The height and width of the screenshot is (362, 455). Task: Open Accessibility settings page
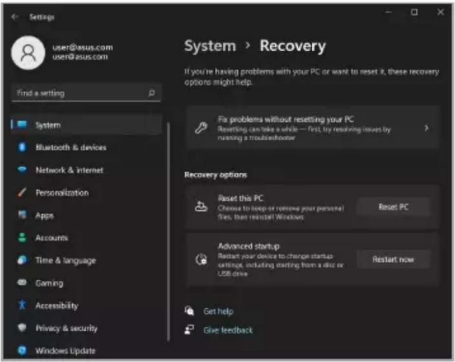(86, 305)
